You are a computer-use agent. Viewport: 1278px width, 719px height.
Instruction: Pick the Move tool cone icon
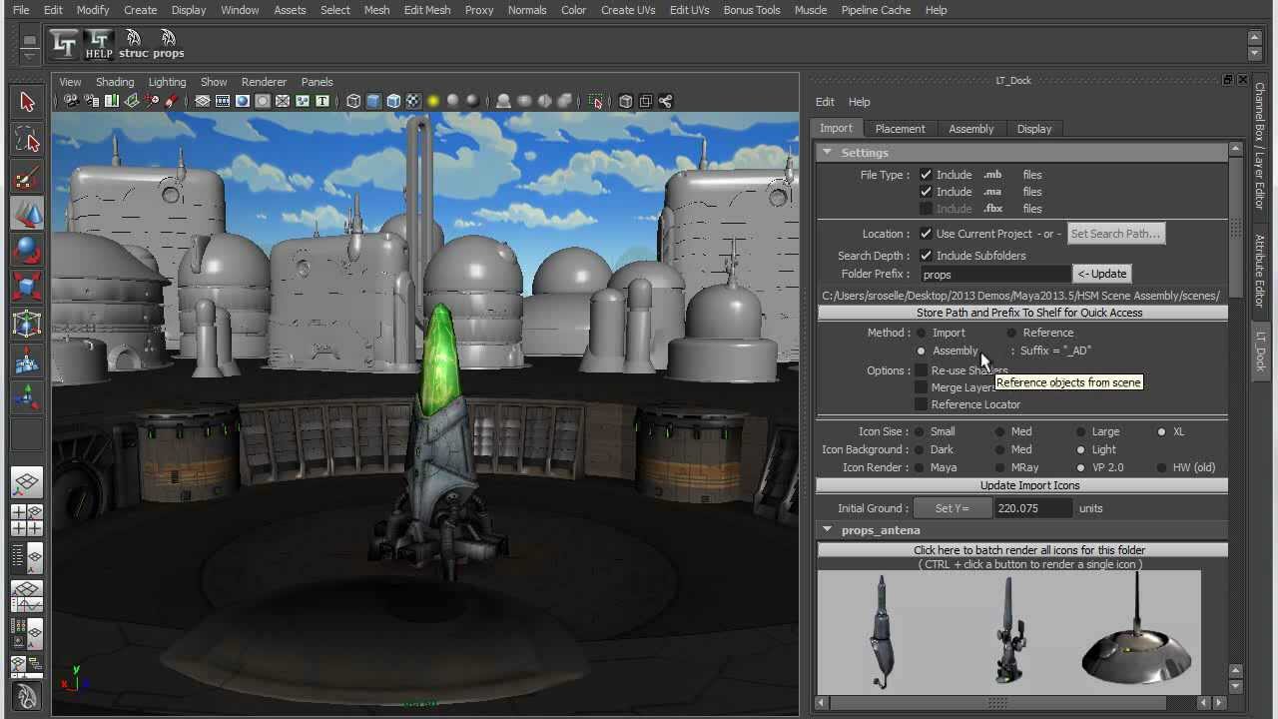click(27, 213)
